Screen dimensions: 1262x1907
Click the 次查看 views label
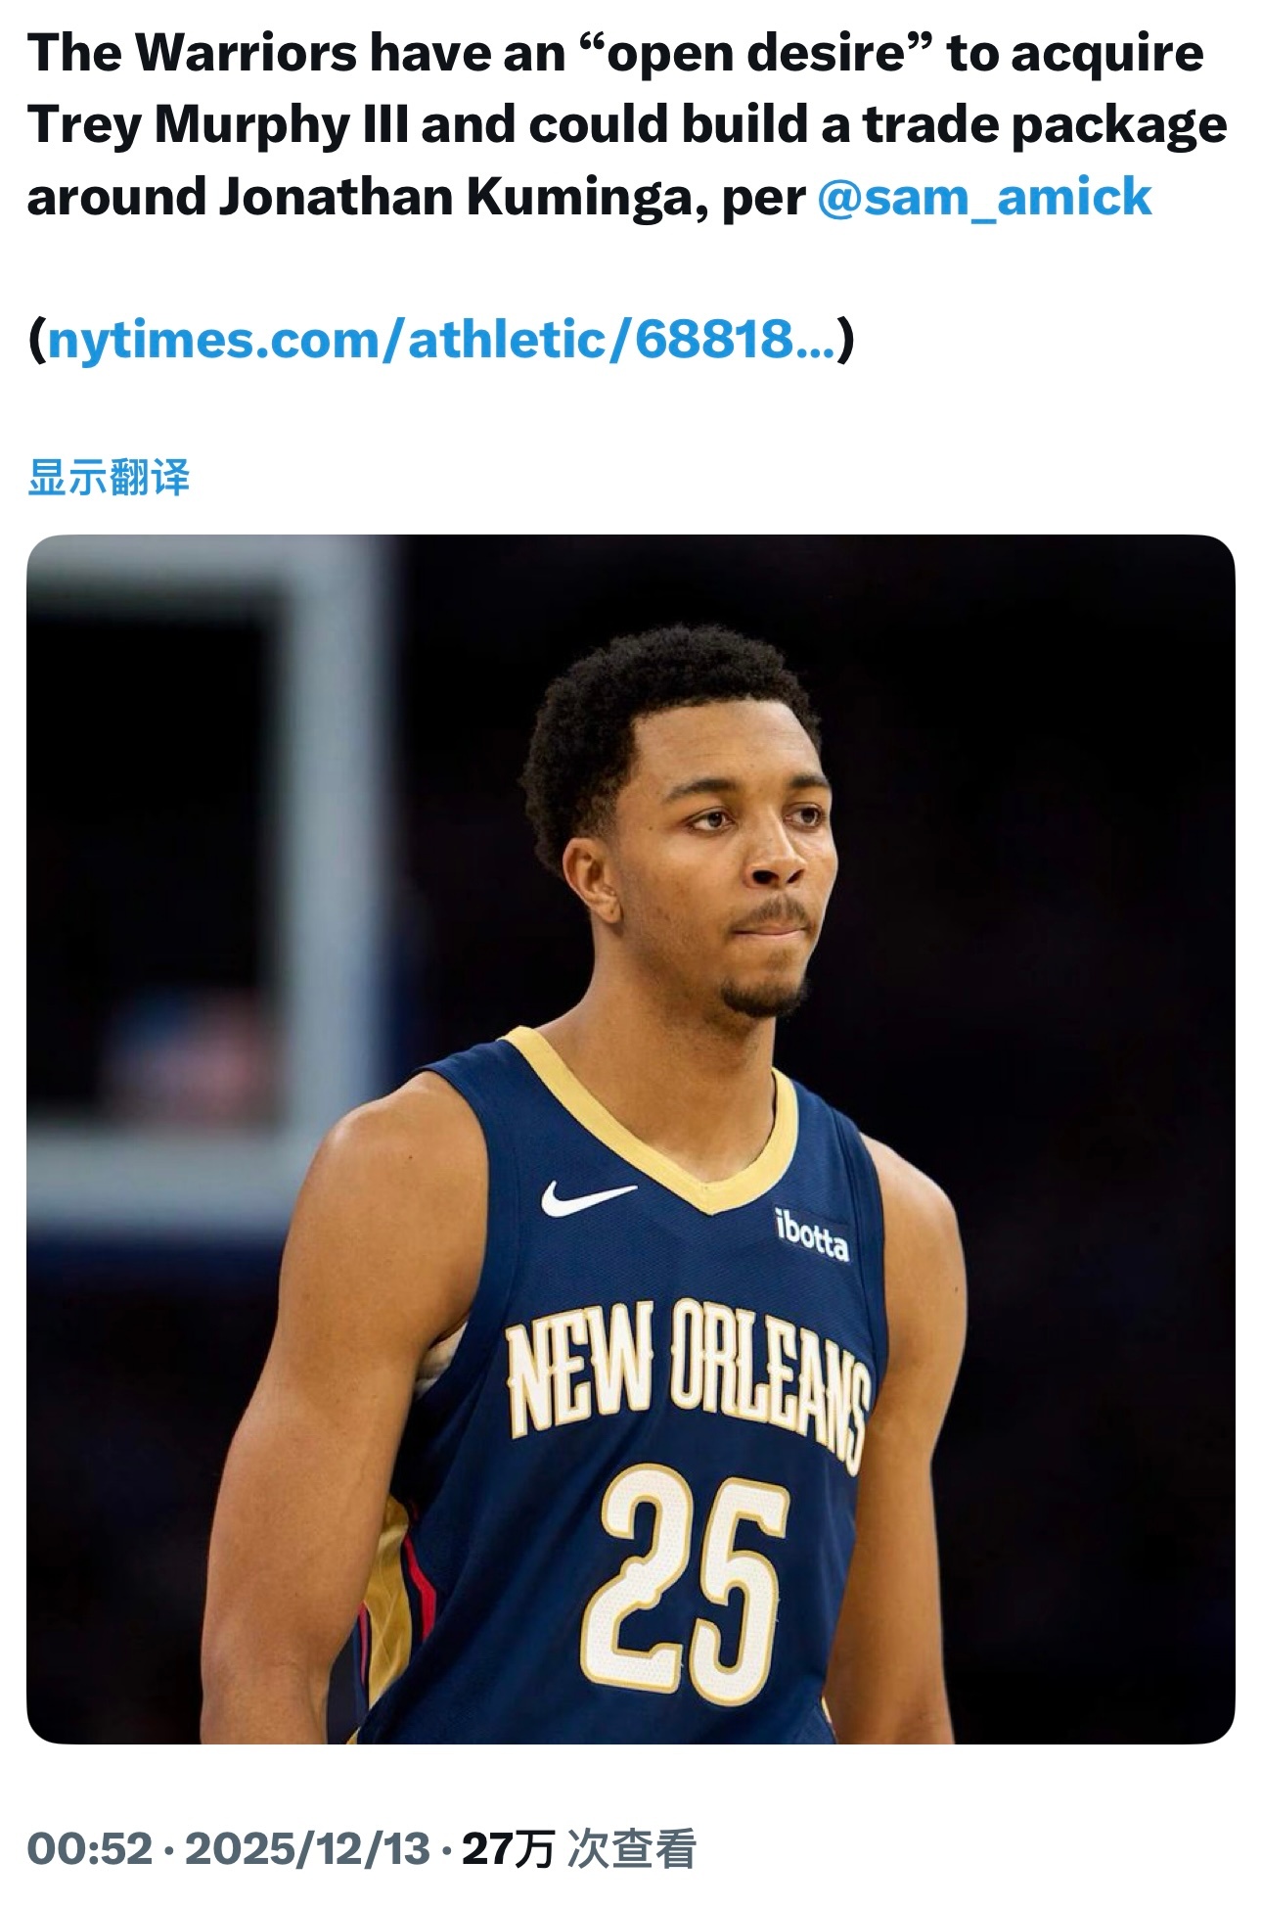(632, 1849)
